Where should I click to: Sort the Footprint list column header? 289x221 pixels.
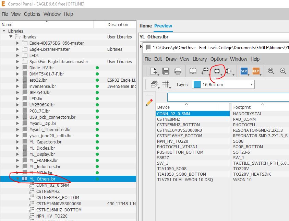click(260, 107)
